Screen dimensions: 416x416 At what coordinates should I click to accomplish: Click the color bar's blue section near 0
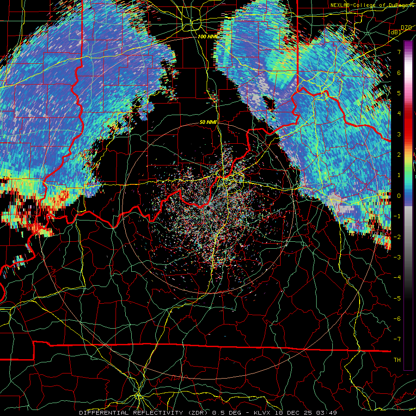tap(408, 196)
